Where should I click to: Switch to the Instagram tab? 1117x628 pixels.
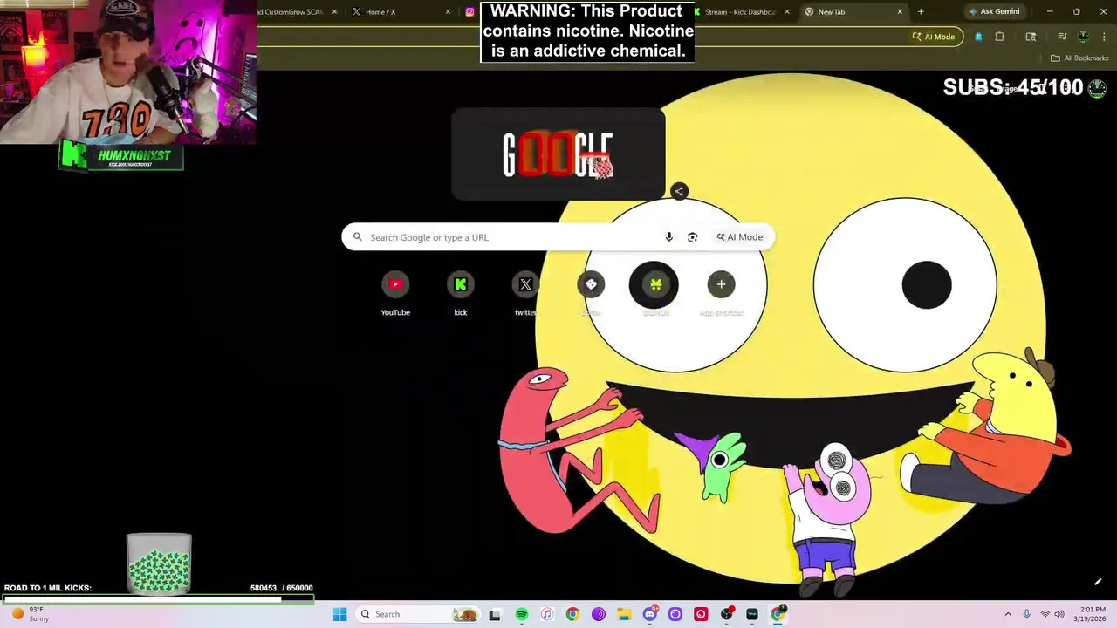[469, 12]
